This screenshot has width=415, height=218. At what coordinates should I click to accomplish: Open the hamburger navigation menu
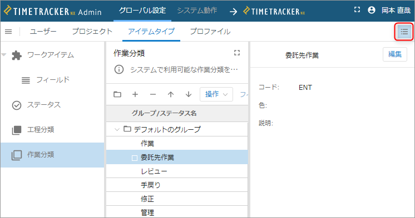(8, 32)
